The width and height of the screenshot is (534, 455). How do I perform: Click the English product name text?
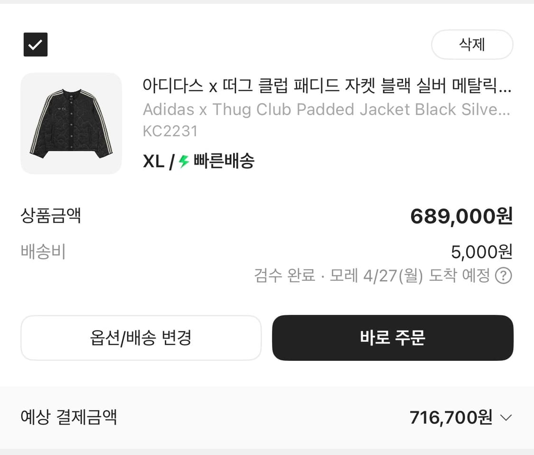click(x=285, y=109)
